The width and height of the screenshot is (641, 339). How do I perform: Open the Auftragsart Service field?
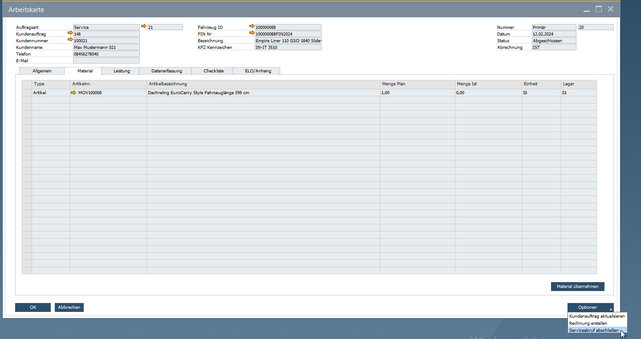(106, 27)
